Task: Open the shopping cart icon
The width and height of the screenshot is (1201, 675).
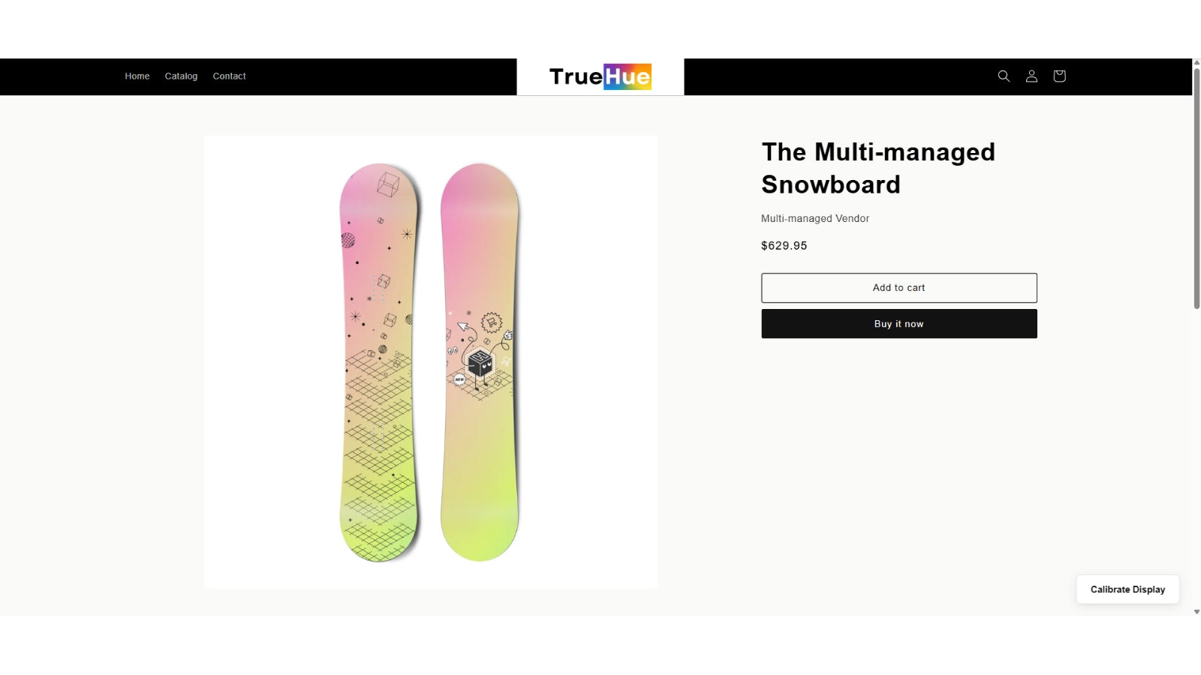Action: click(x=1059, y=76)
